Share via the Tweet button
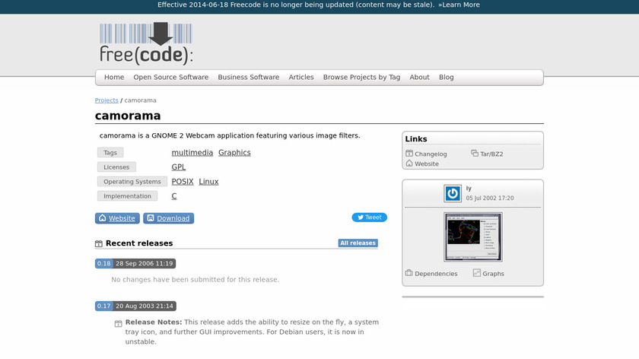This screenshot has width=639, height=359. (369, 218)
